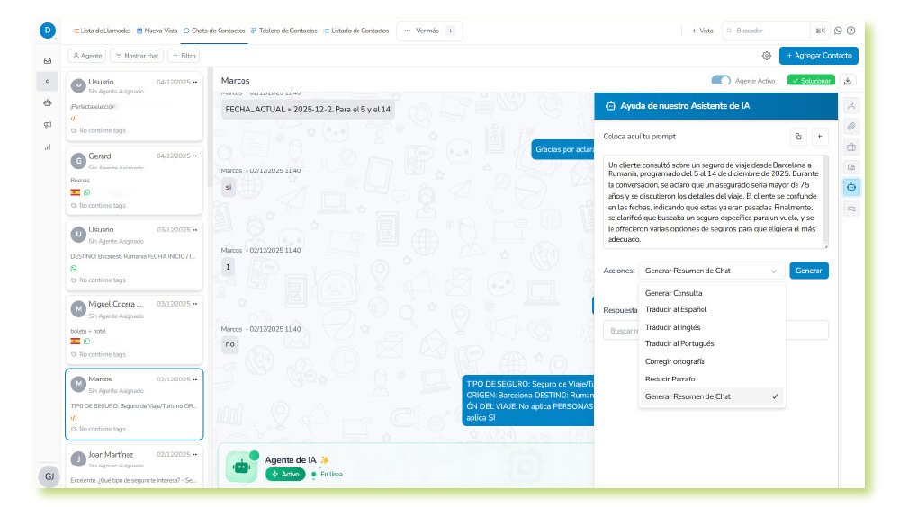Viewport: 900px width, 507px height.
Task: Select checked Generar Resumen de Chat option
Action: (x=712, y=396)
